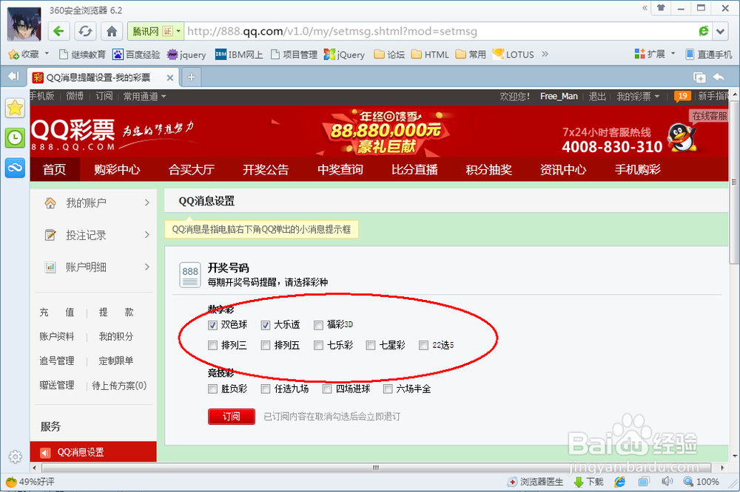
Task: Click the URL address field
Action: pyautogui.click(x=439, y=32)
